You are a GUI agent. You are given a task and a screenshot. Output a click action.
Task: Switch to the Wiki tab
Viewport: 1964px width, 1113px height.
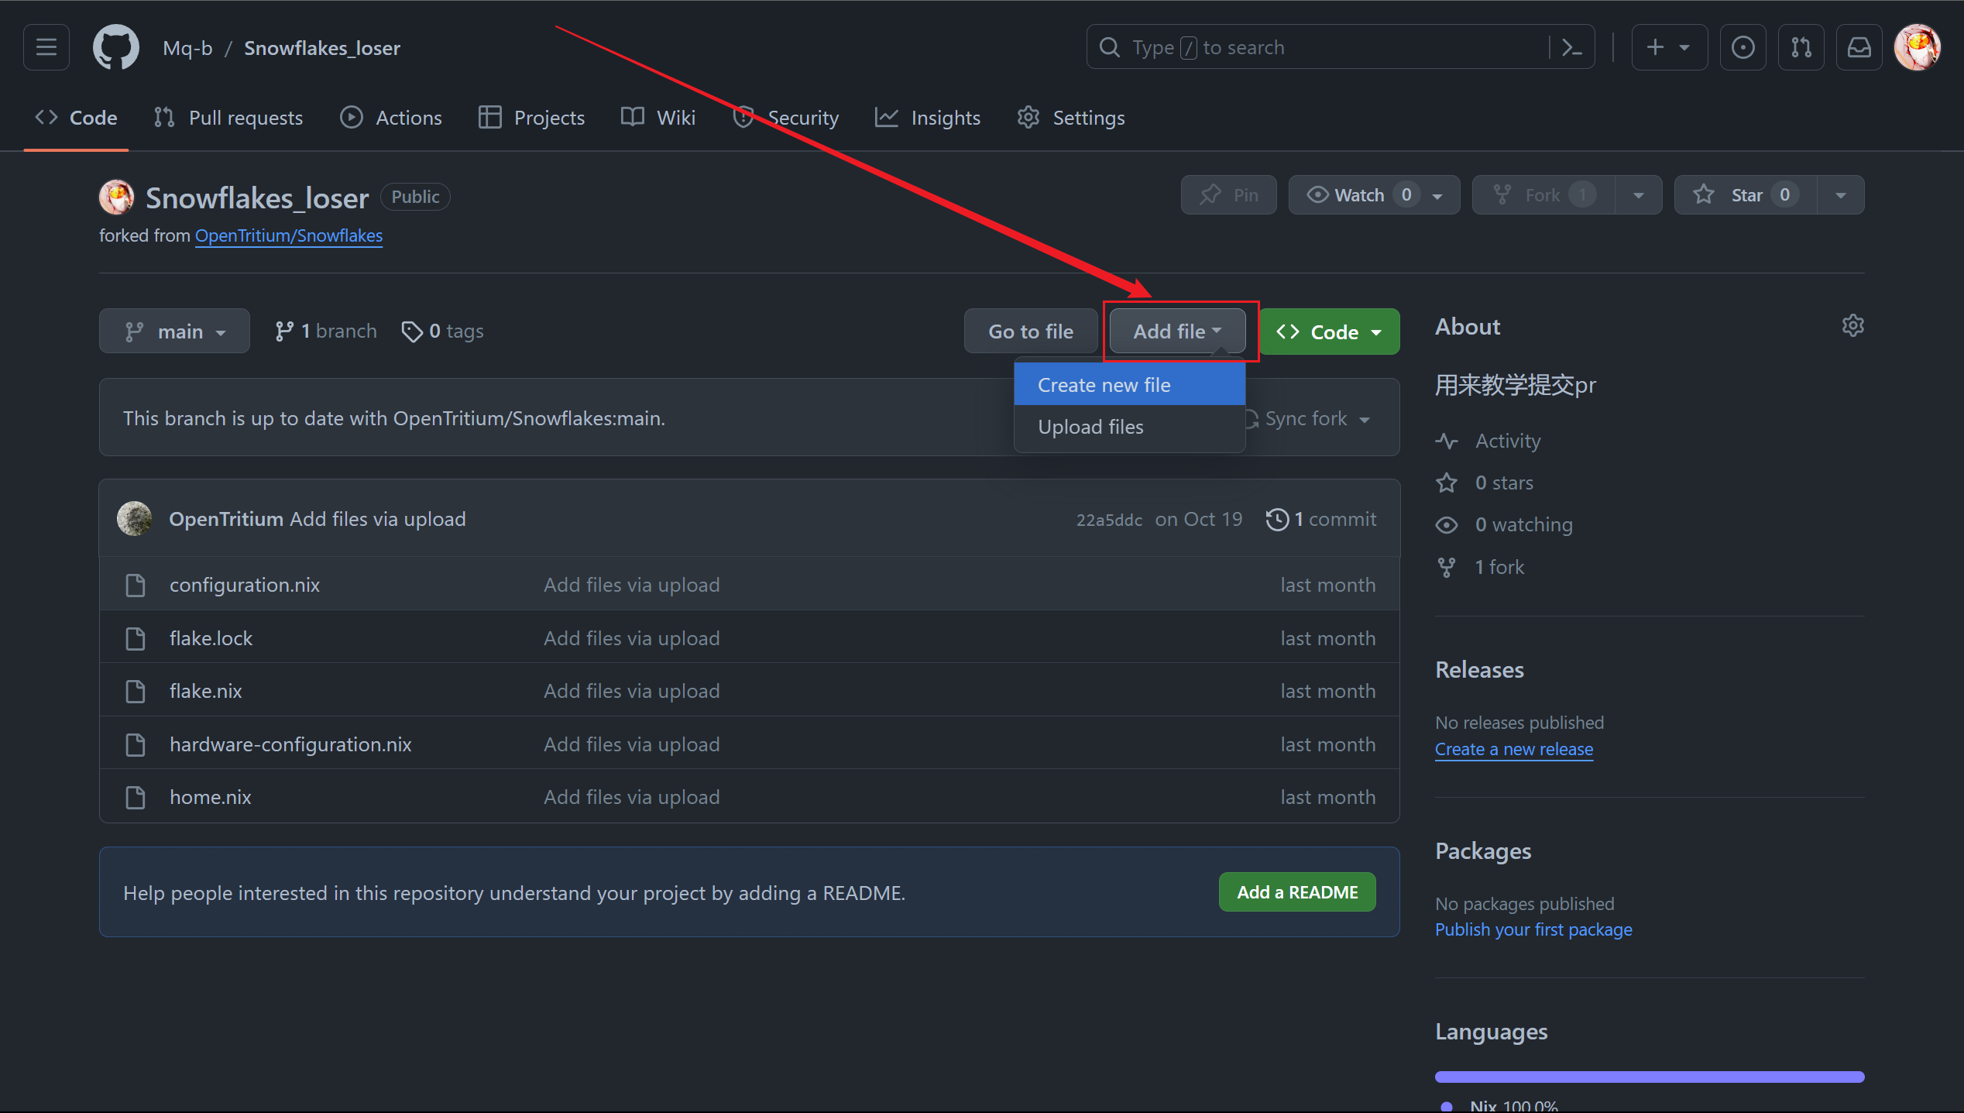click(x=658, y=118)
